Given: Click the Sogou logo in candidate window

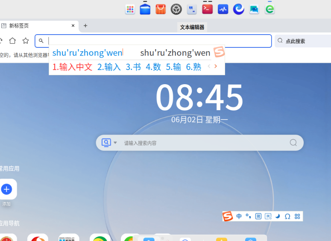Looking at the screenshot, I should coord(219,52).
